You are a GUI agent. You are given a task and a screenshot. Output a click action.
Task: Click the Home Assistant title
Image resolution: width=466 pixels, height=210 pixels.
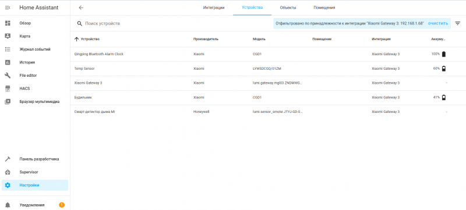pyautogui.click(x=39, y=8)
